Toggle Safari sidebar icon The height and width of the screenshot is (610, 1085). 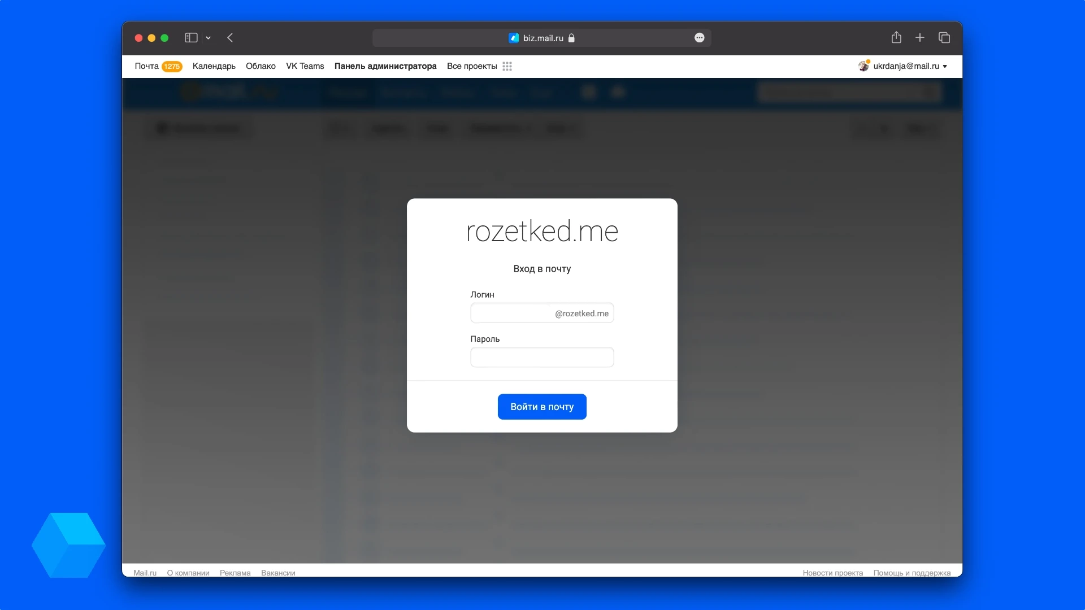[191, 38]
